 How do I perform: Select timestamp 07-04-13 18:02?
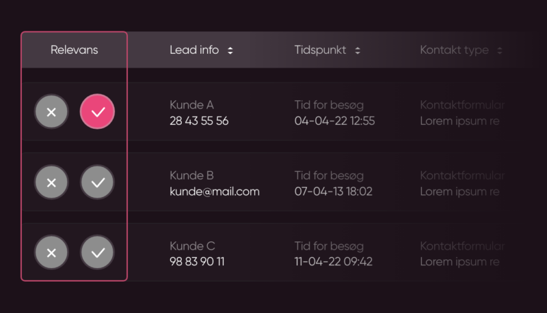pyautogui.click(x=333, y=192)
